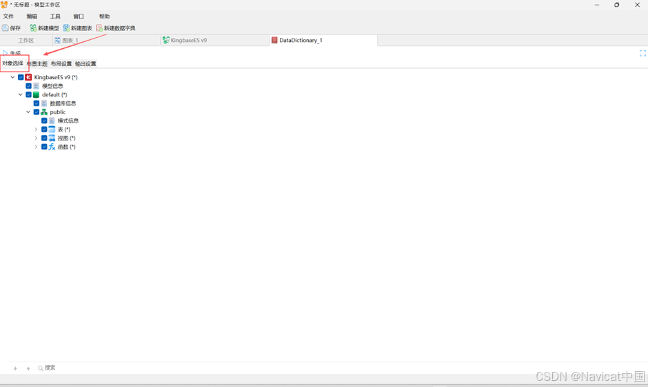Viewport: 648px width, 387px height.
Task: Uncheck the 数据库信息 checkbox
Action: click(x=37, y=103)
